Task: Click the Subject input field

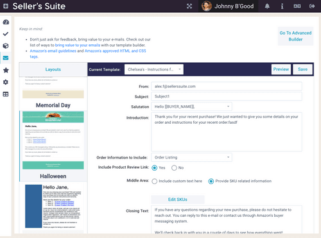Action: point(227,96)
